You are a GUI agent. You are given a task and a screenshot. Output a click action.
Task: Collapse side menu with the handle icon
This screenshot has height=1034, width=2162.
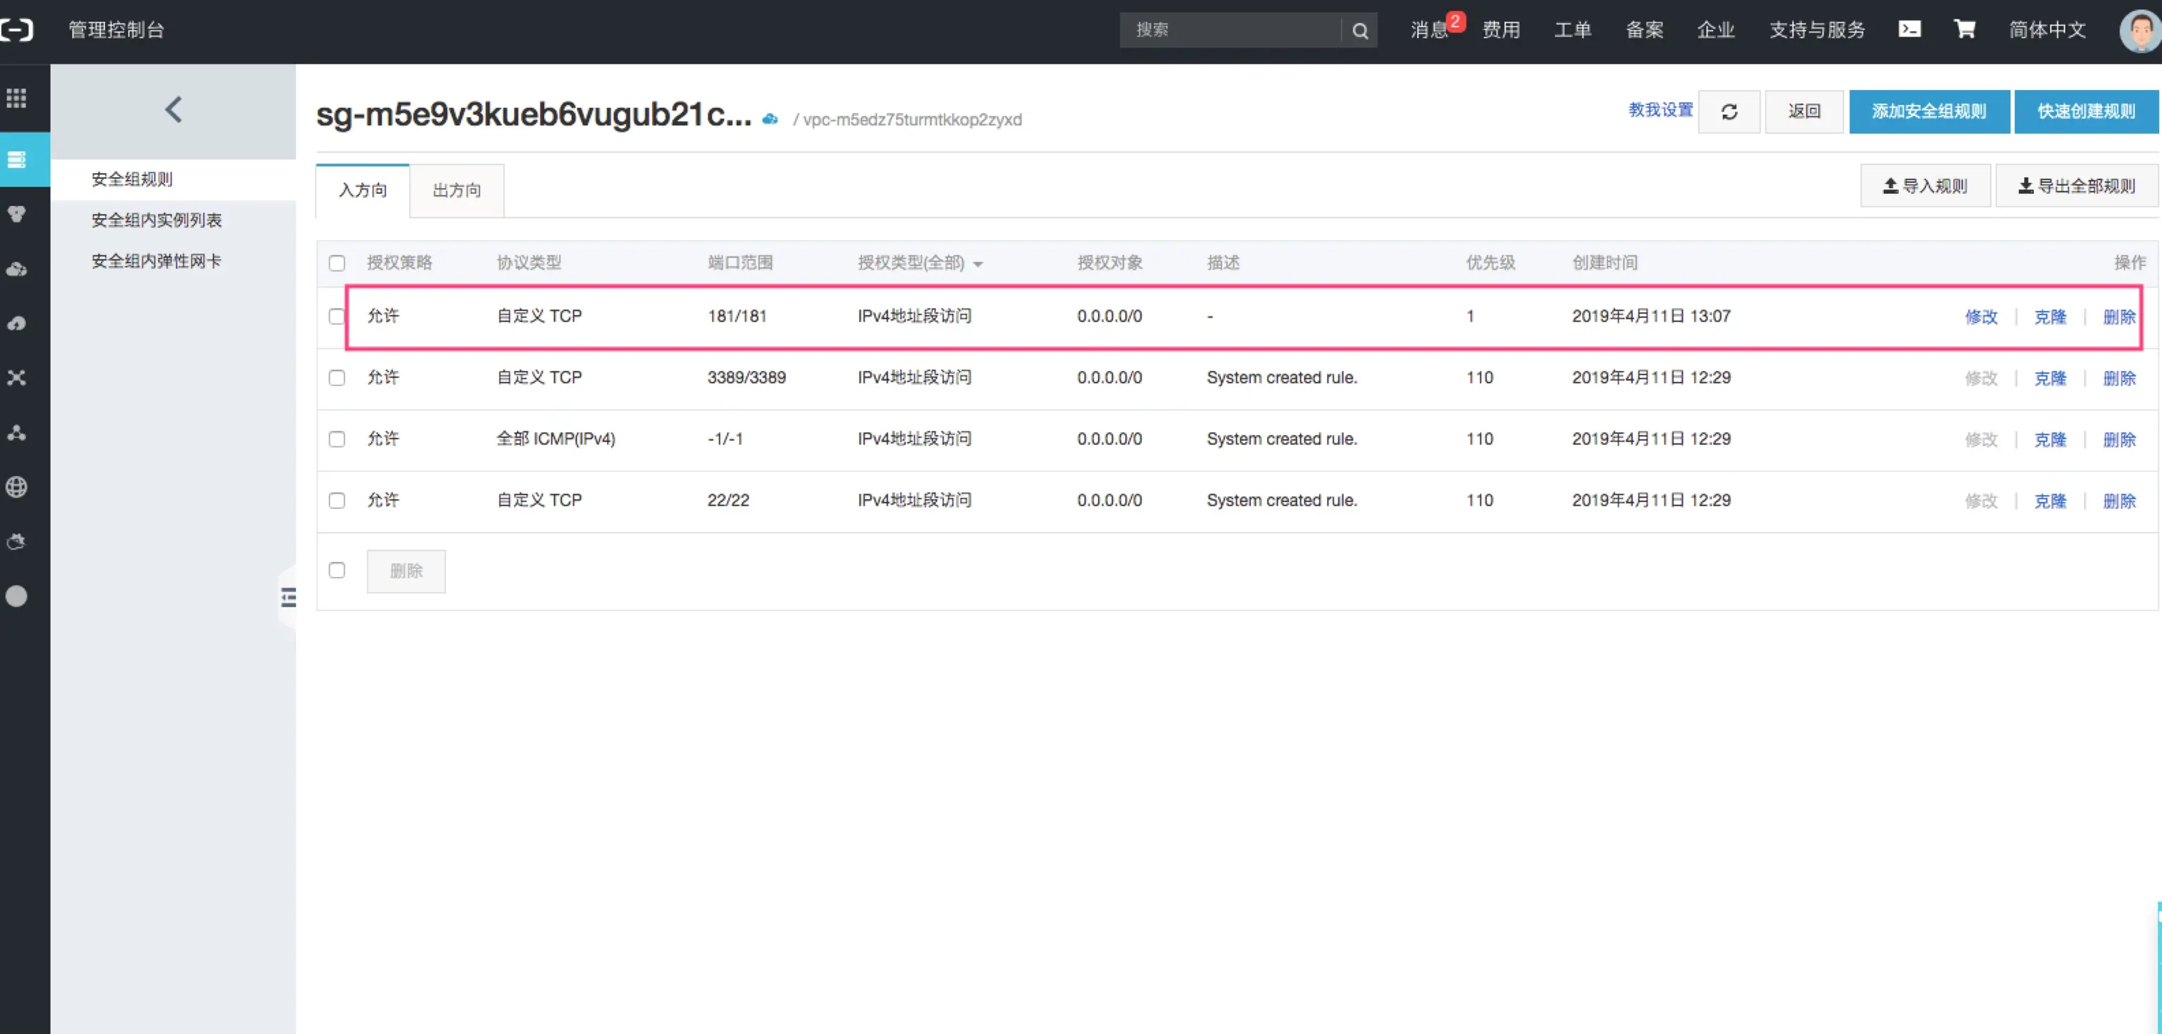click(288, 598)
